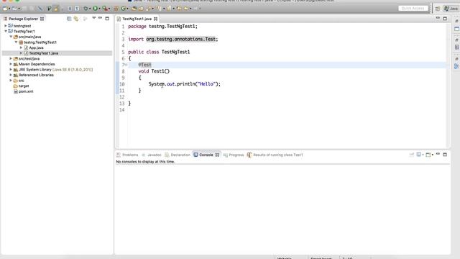Select the pom.xml file

[26, 91]
